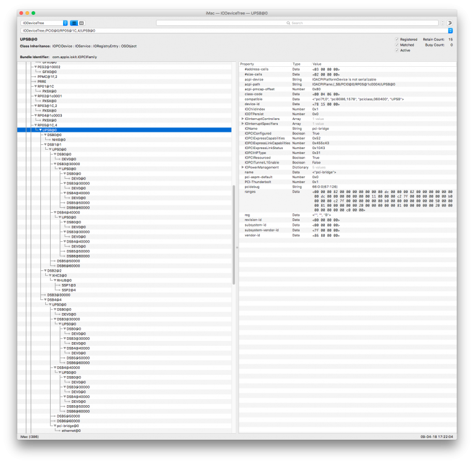Switch to the column browser view icon
The height and width of the screenshot is (464, 474).
pos(82,23)
